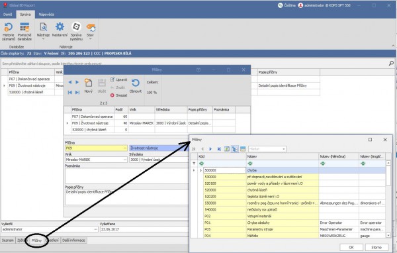The height and width of the screenshot is (253, 397).
Task: Click the OK button
Action: (x=351, y=247)
